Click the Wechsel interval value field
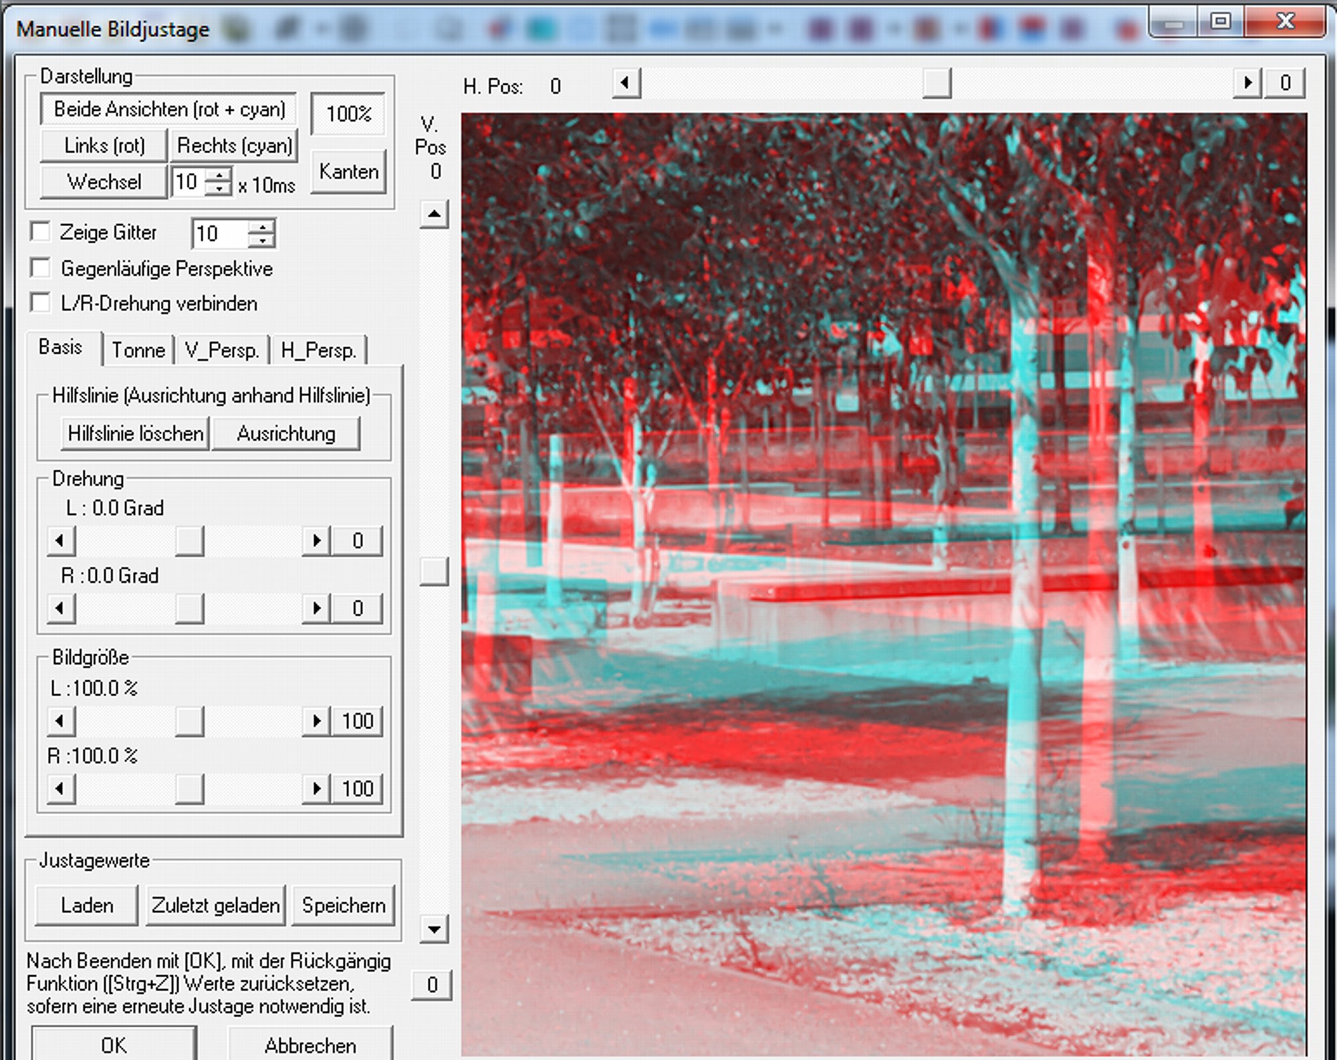The width and height of the screenshot is (1337, 1060). pyautogui.click(x=189, y=182)
